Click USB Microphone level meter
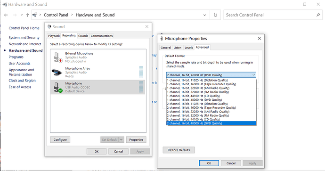The width and height of the screenshot is (325, 171). [x=141, y=87]
